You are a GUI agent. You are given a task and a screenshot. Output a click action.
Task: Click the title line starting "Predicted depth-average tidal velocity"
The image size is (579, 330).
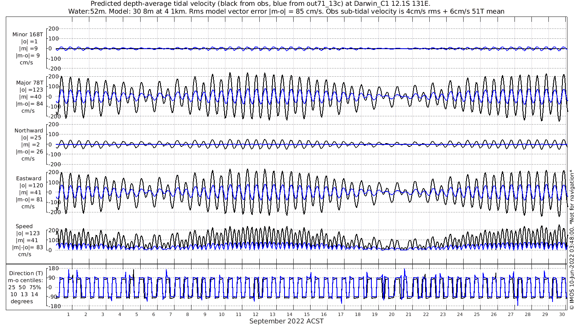[261, 4]
